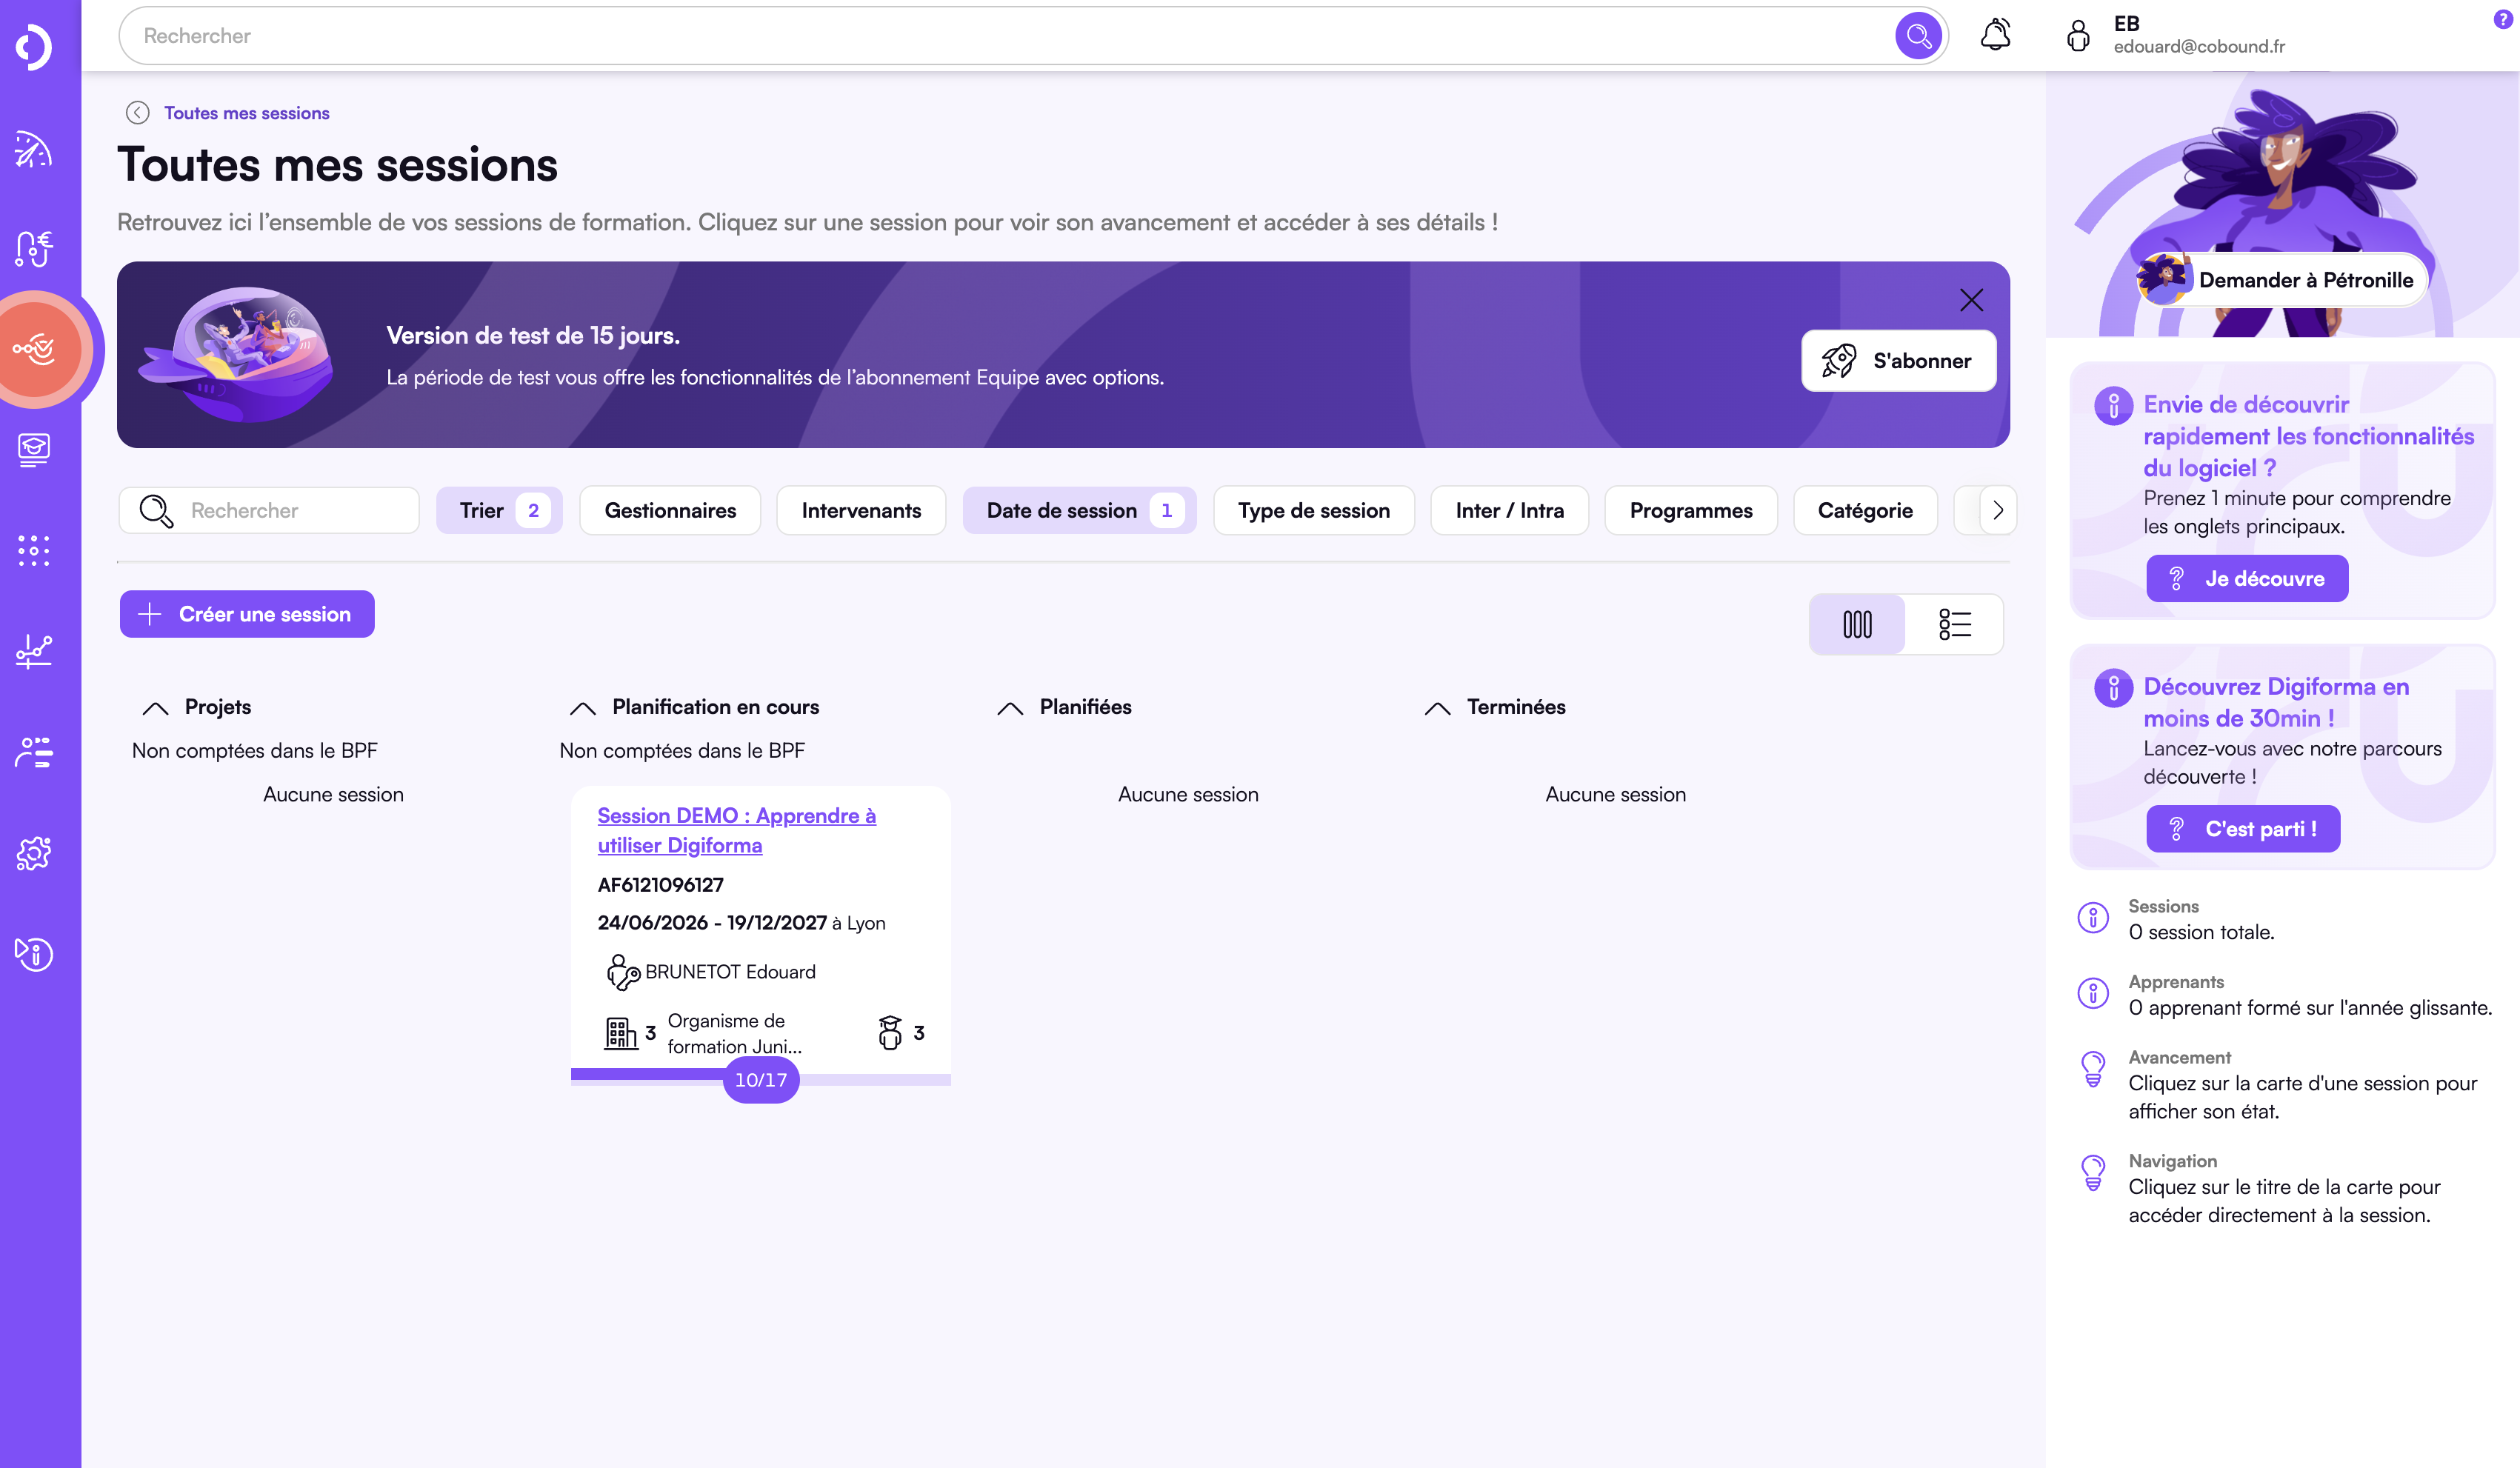Collapse the Planification en cours column

pos(583,708)
